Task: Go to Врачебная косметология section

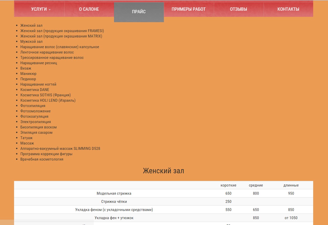Action: tap(42, 159)
